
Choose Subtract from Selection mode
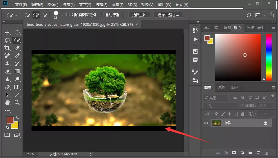coord(44,15)
